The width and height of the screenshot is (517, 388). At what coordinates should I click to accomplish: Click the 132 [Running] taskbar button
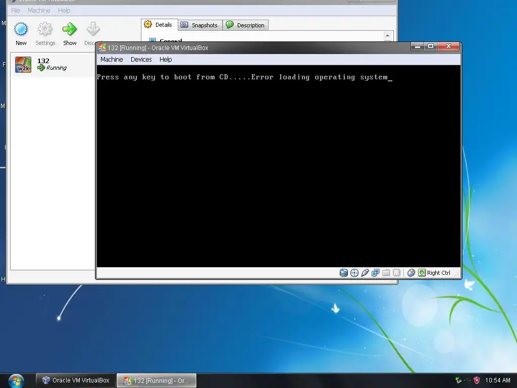[157, 381]
